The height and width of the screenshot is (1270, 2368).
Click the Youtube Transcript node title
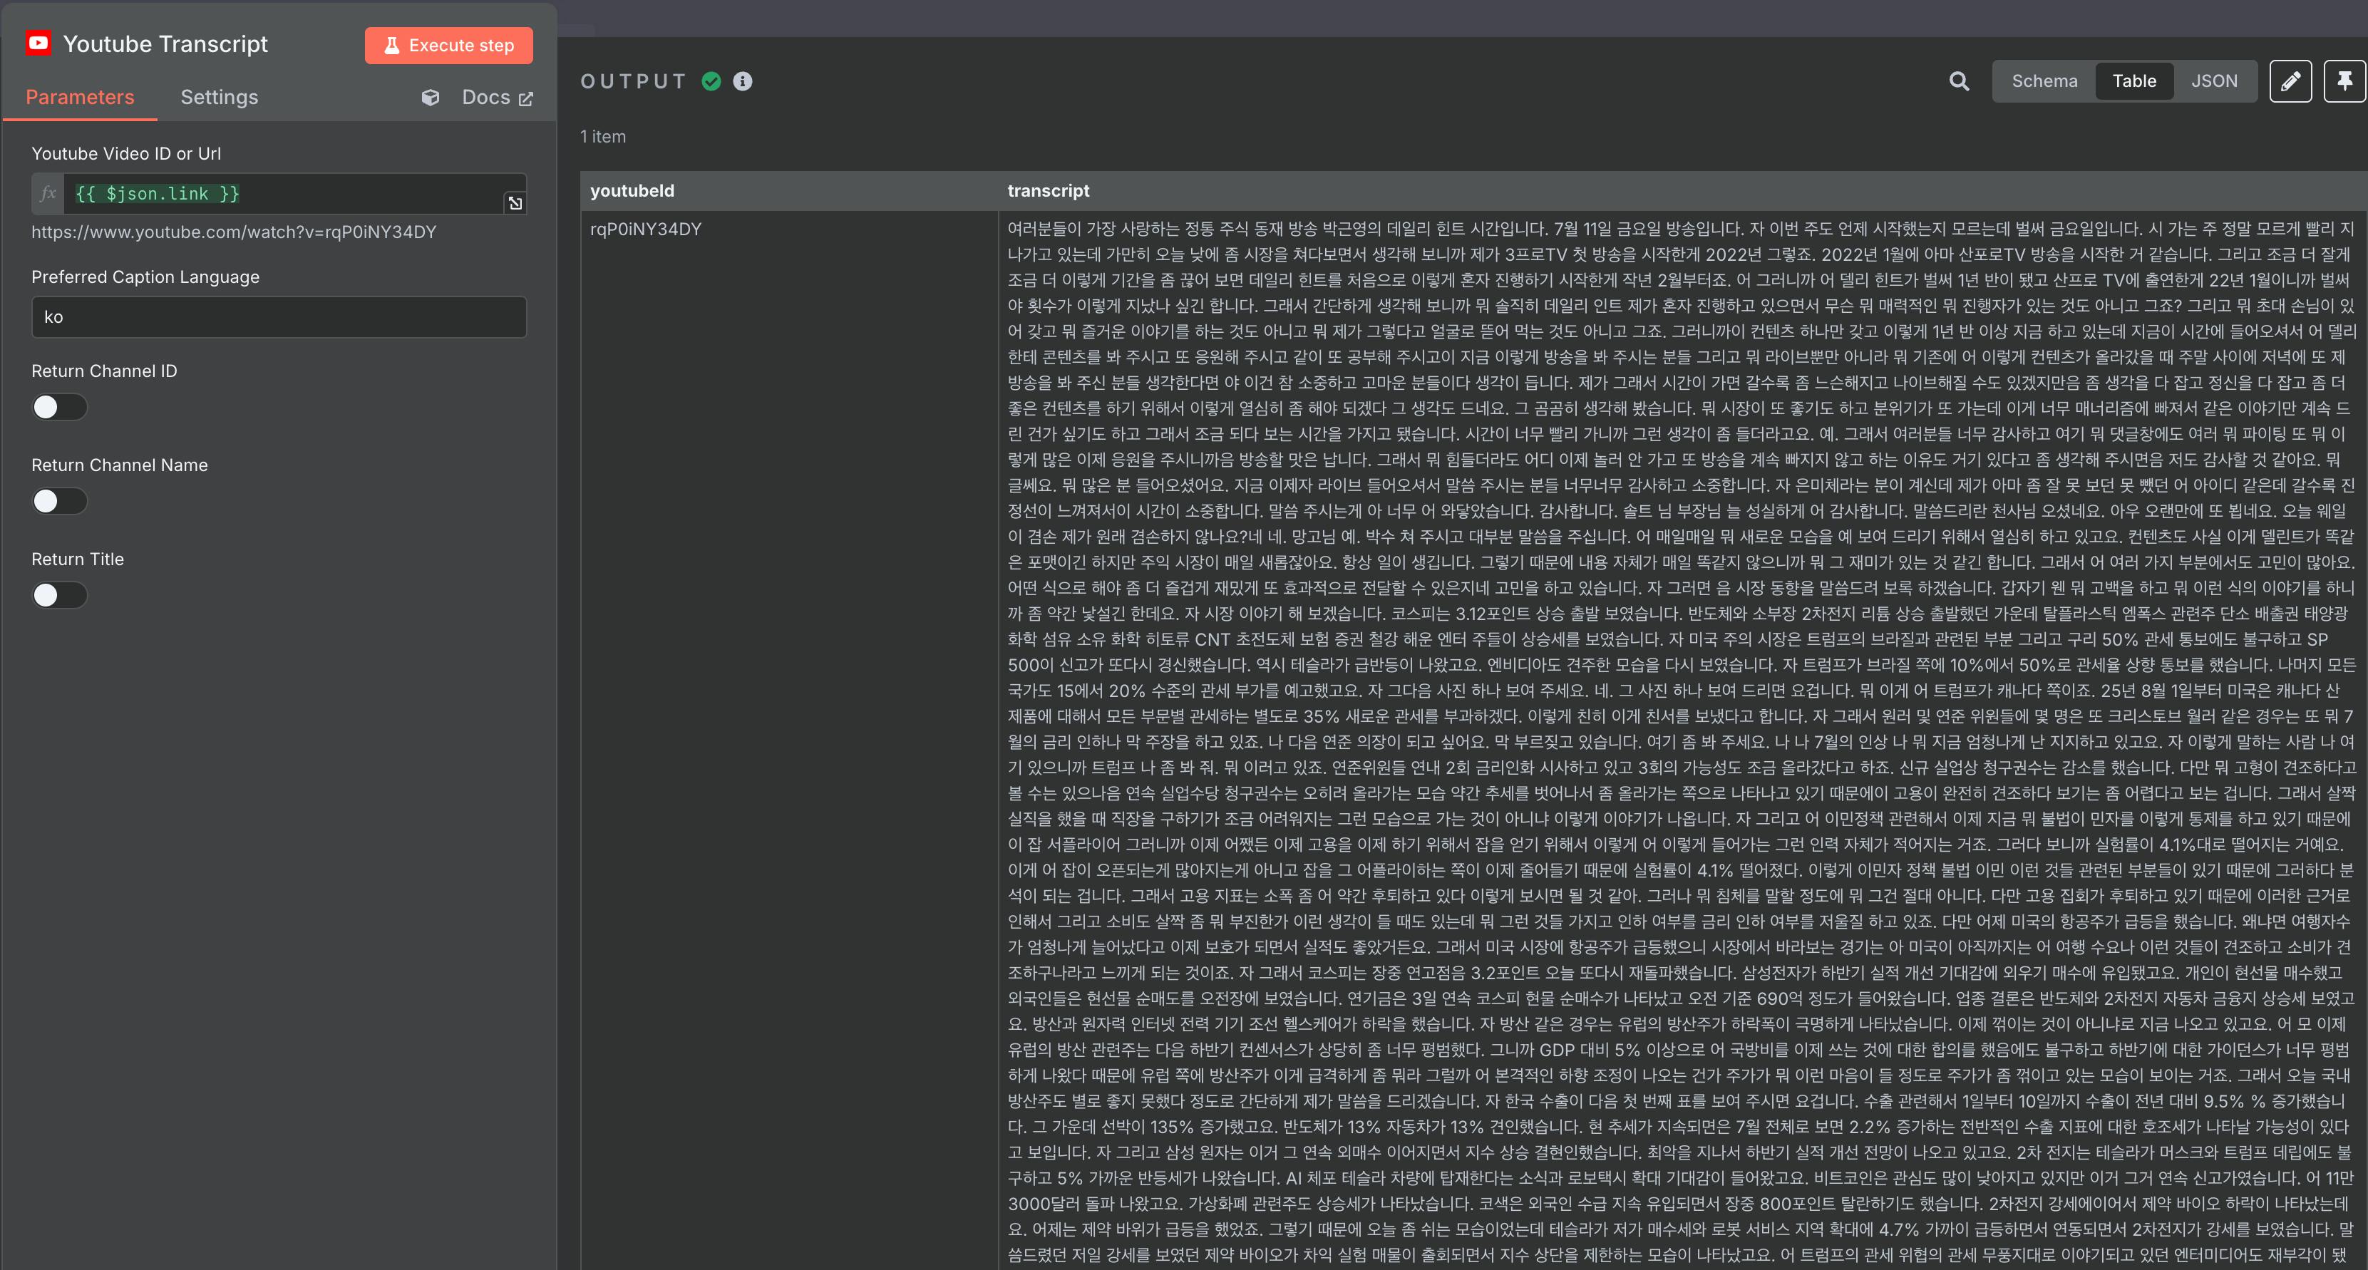[165, 43]
